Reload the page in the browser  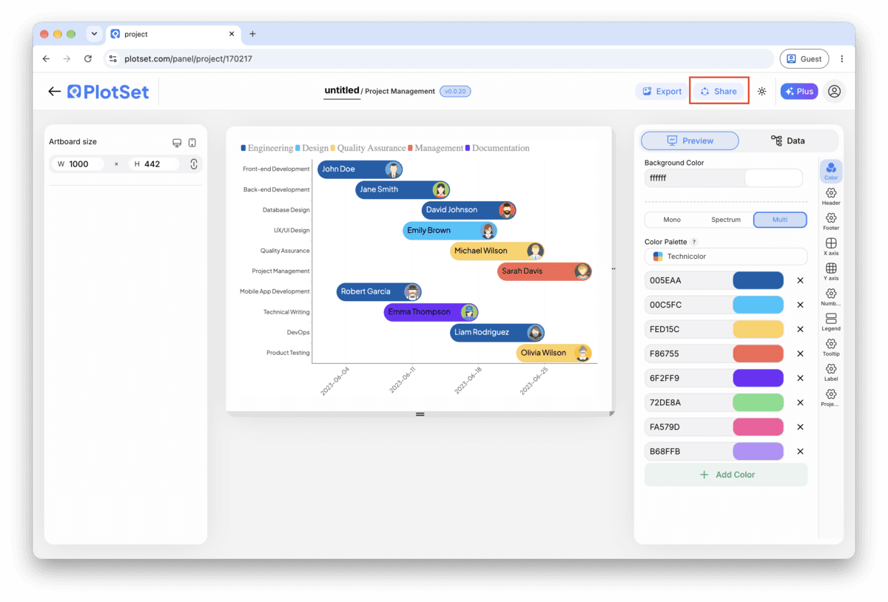(88, 58)
